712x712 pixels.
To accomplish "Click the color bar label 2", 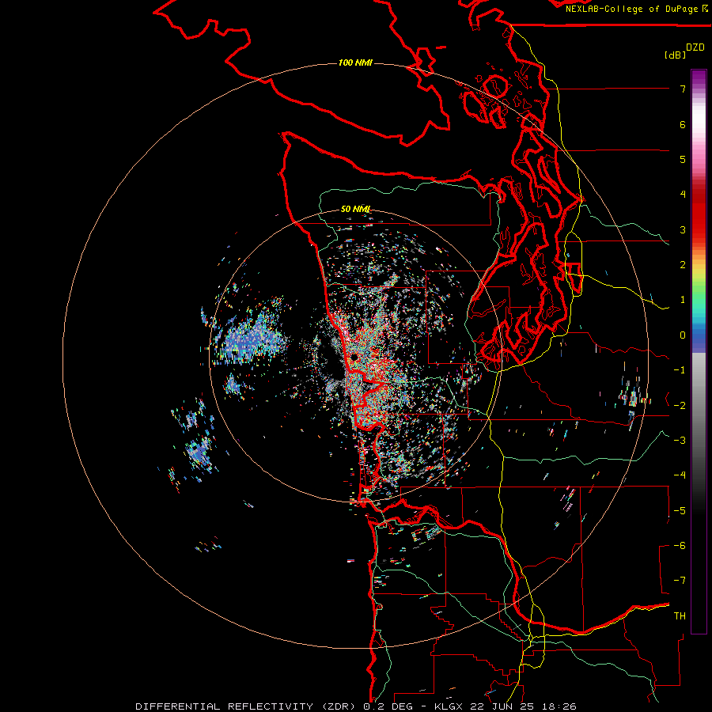I will (x=683, y=265).
